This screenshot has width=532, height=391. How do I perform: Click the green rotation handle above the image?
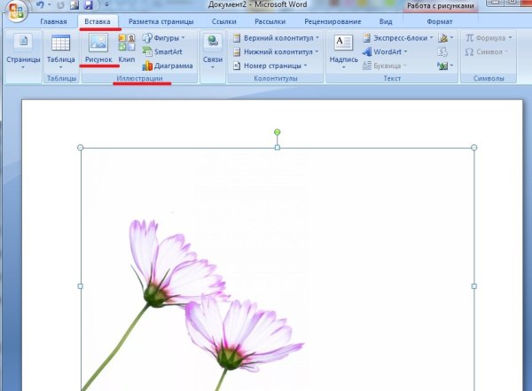[x=278, y=132]
